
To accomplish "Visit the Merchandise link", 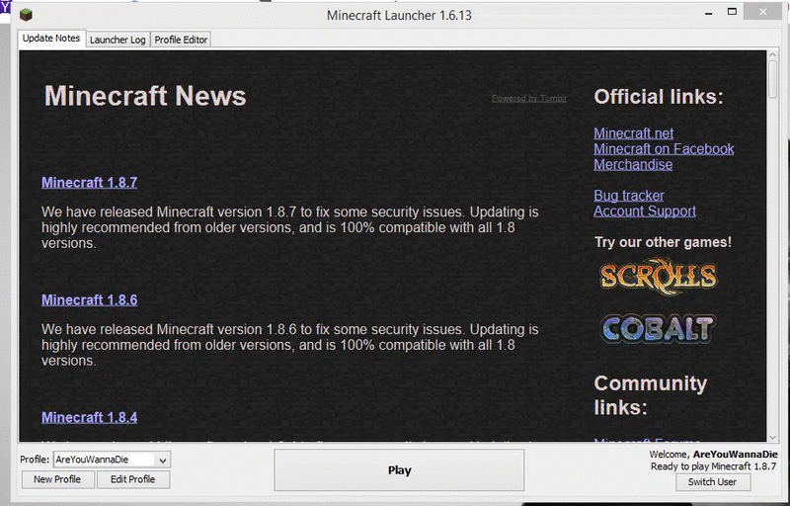I will pyautogui.click(x=633, y=165).
